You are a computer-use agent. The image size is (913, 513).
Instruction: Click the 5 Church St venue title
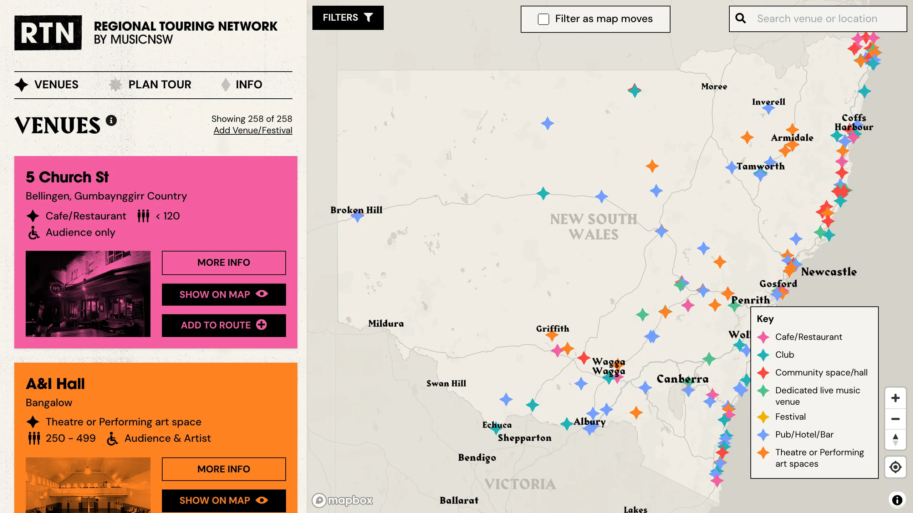(x=67, y=177)
